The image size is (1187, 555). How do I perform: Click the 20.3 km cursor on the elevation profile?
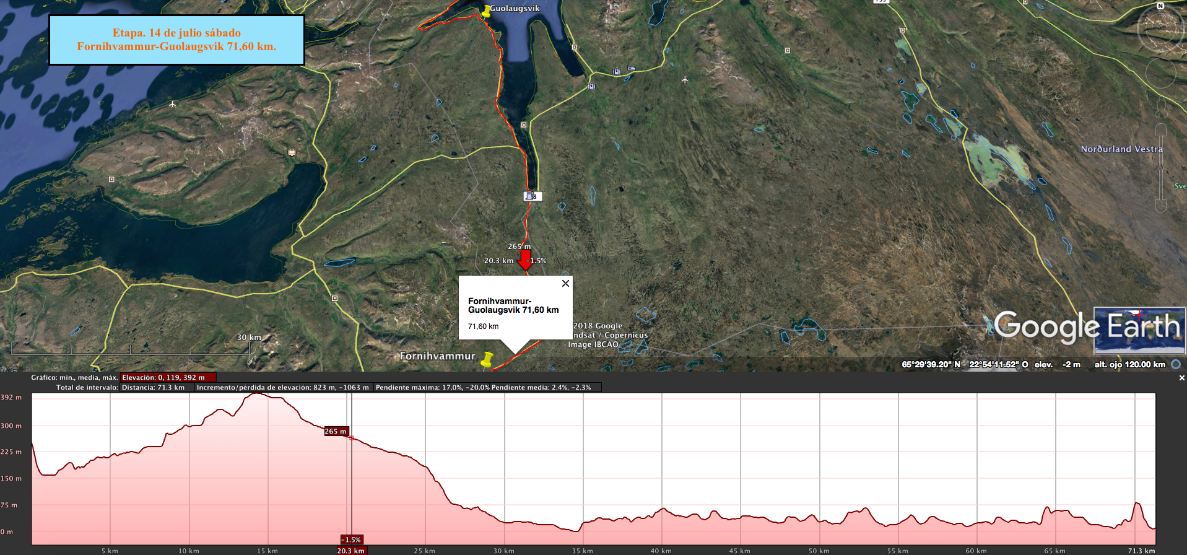pyautogui.click(x=351, y=550)
